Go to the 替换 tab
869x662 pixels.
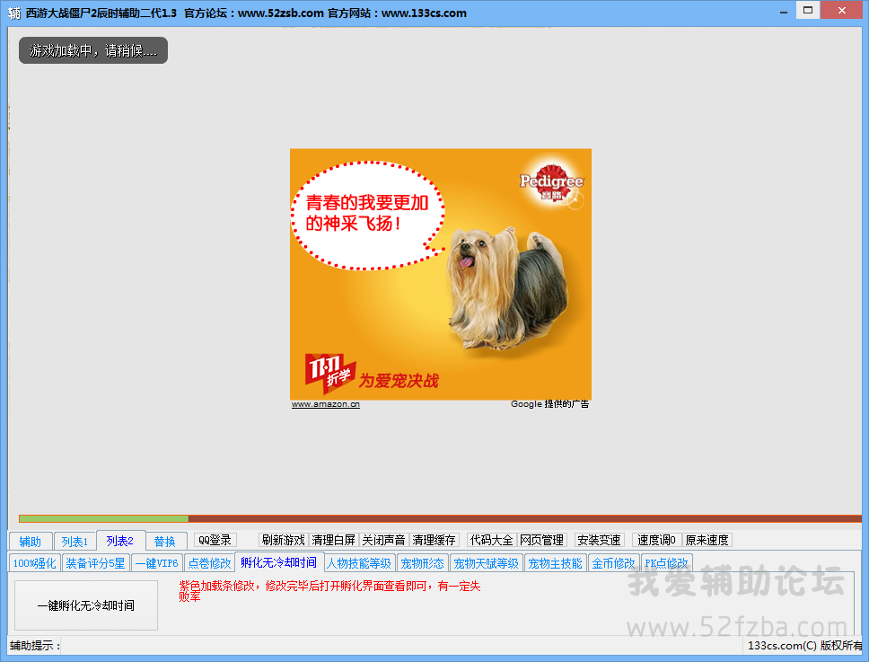click(x=164, y=541)
